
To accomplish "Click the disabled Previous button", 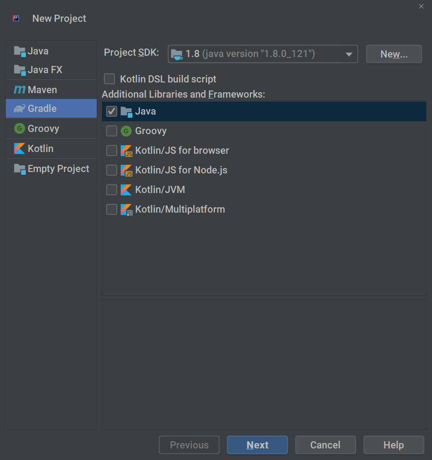I will pos(189,445).
